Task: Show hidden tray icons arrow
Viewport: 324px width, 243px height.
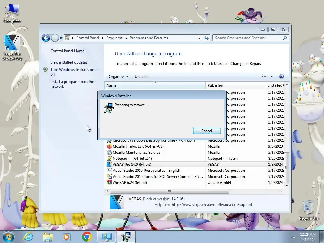Action: click(x=294, y=237)
